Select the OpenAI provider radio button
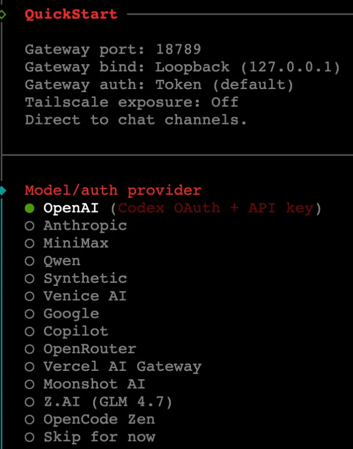 pyautogui.click(x=30, y=208)
